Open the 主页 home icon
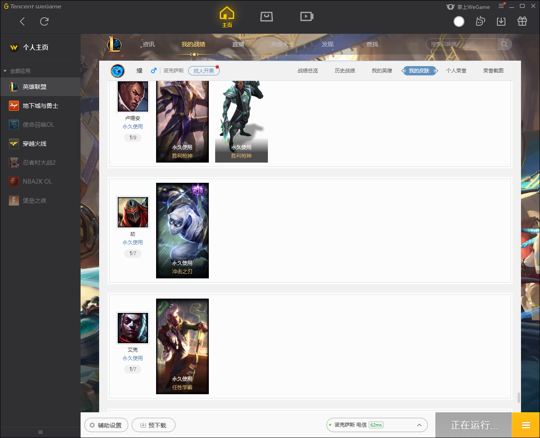The width and height of the screenshot is (540, 438). click(227, 17)
